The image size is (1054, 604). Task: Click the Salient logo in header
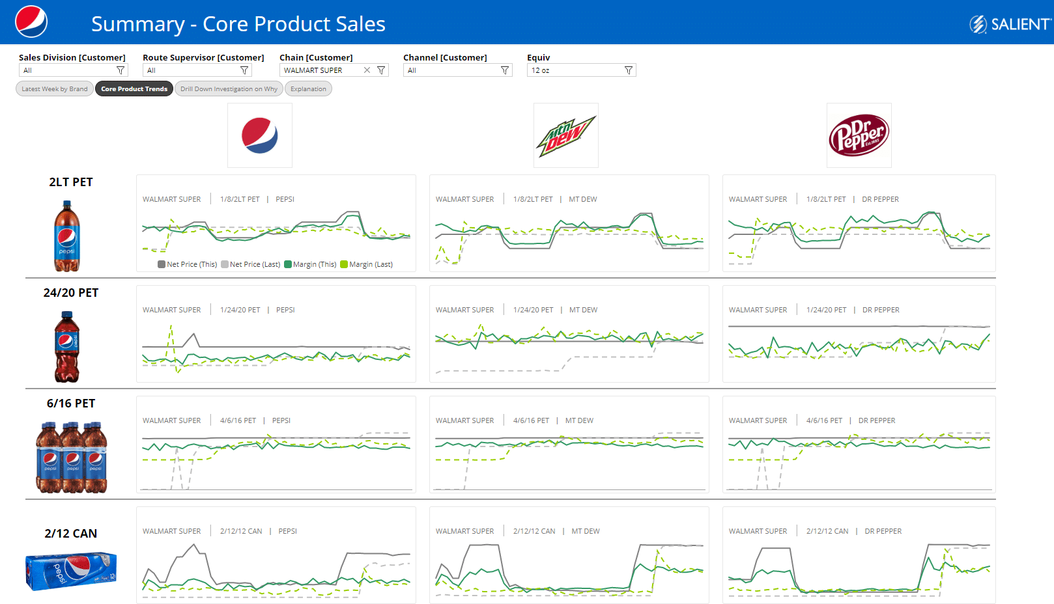point(1010,24)
